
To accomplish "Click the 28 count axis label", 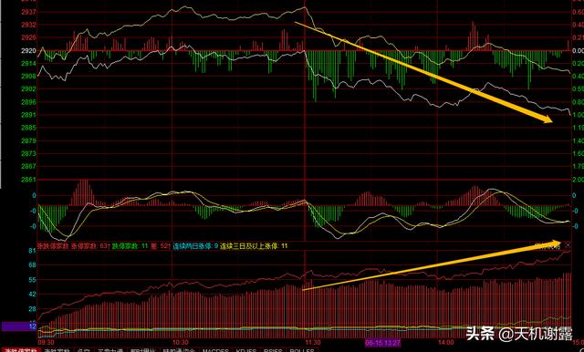I will tap(32, 309).
